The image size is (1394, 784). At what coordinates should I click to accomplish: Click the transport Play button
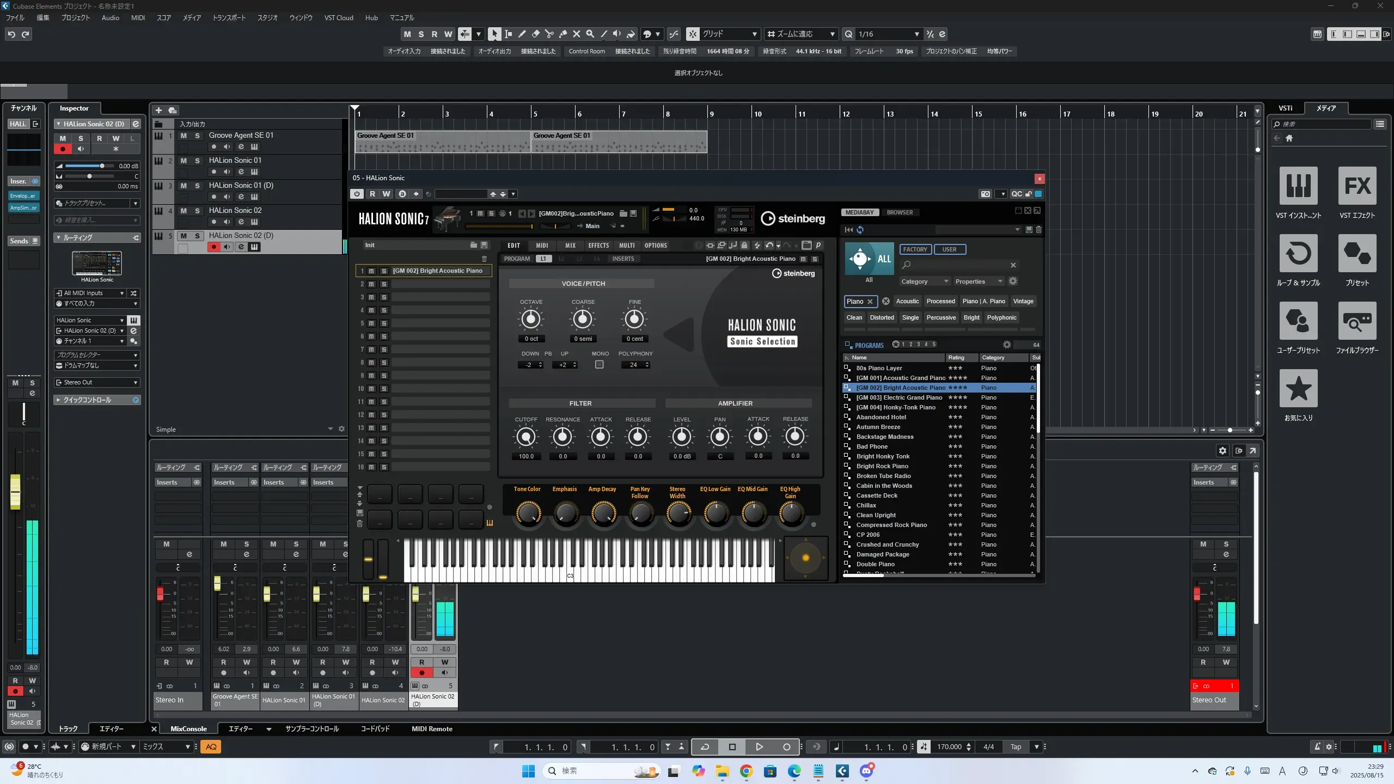tap(759, 747)
